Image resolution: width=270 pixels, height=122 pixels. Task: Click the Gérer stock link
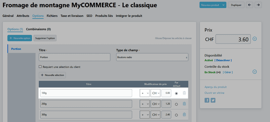tap(228, 72)
